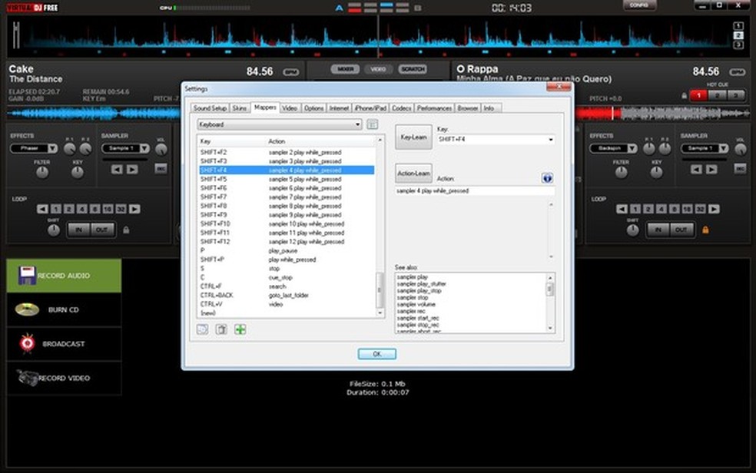This screenshot has height=473, width=756.
Task: Click the Record Audio floppy disk icon
Action: click(x=28, y=276)
